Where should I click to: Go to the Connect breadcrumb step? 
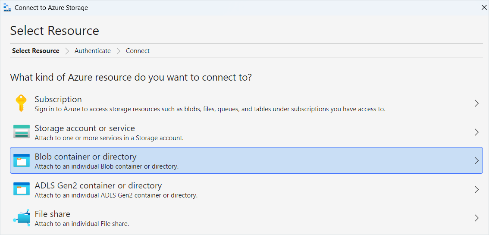pyautogui.click(x=138, y=51)
